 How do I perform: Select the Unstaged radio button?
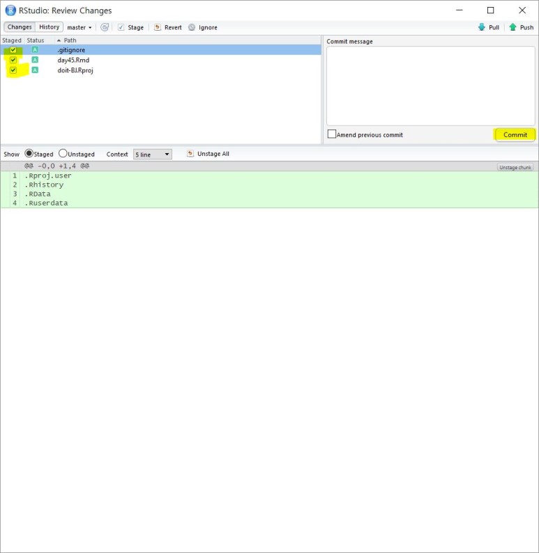click(63, 153)
